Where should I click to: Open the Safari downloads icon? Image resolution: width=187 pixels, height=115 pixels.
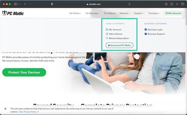tap(166, 4)
